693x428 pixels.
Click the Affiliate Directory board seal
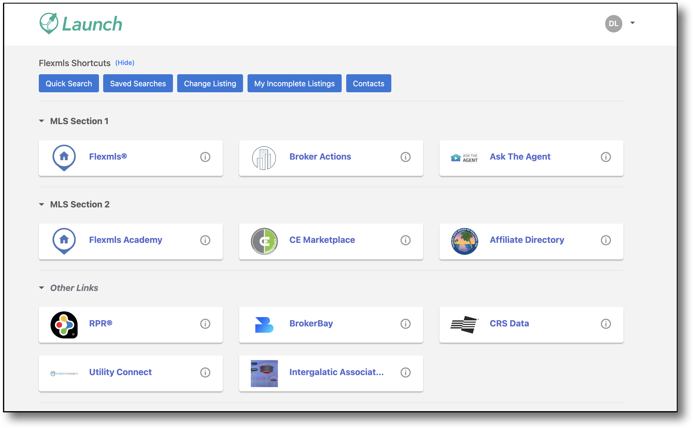click(464, 241)
